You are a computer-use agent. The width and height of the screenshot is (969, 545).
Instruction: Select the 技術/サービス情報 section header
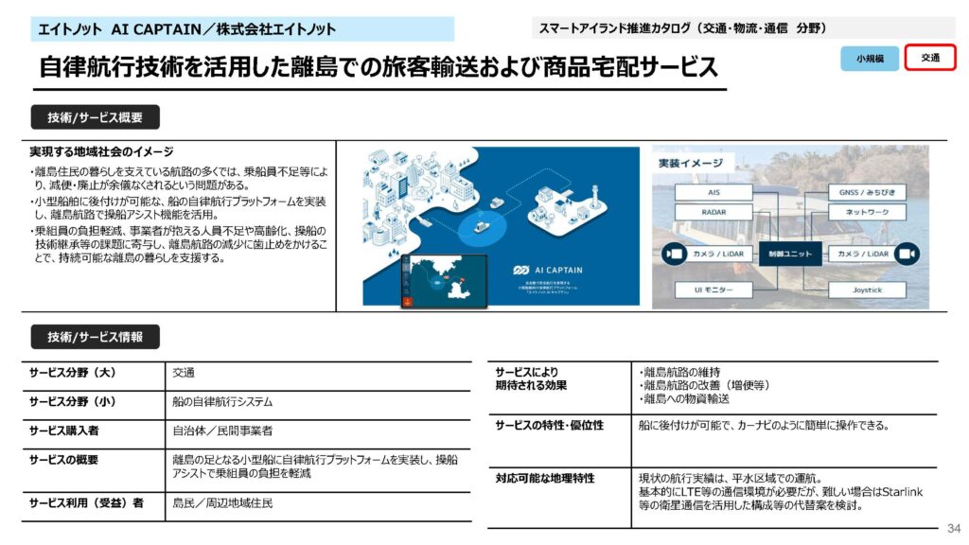point(95,338)
